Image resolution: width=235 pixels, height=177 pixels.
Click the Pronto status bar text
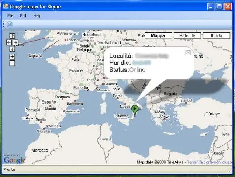tap(9, 169)
